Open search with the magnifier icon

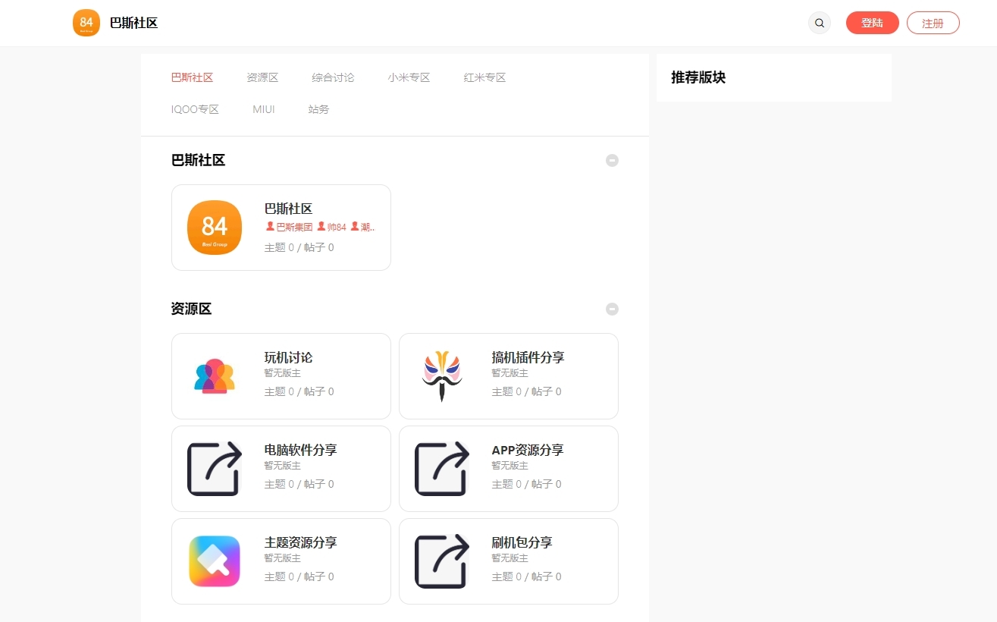point(819,23)
